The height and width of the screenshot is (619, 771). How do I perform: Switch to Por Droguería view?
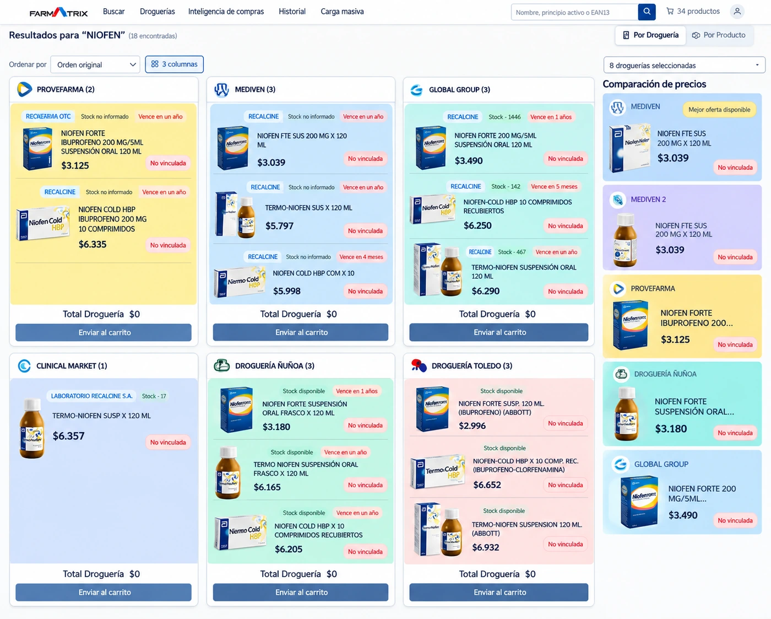click(x=650, y=35)
